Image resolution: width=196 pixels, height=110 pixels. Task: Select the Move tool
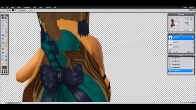click(x=6, y=18)
